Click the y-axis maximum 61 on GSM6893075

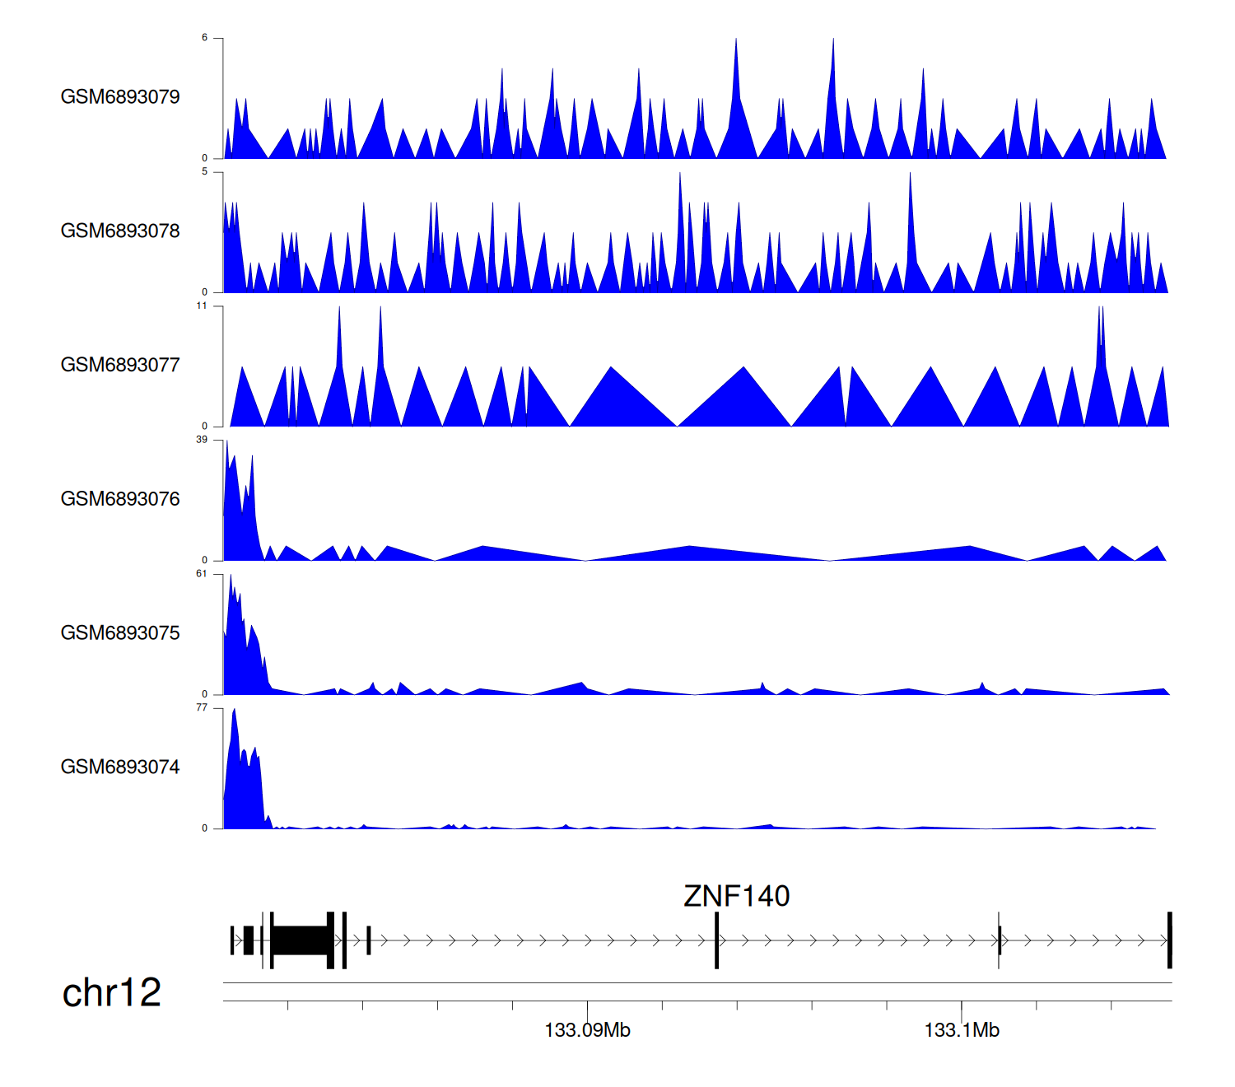coord(202,574)
